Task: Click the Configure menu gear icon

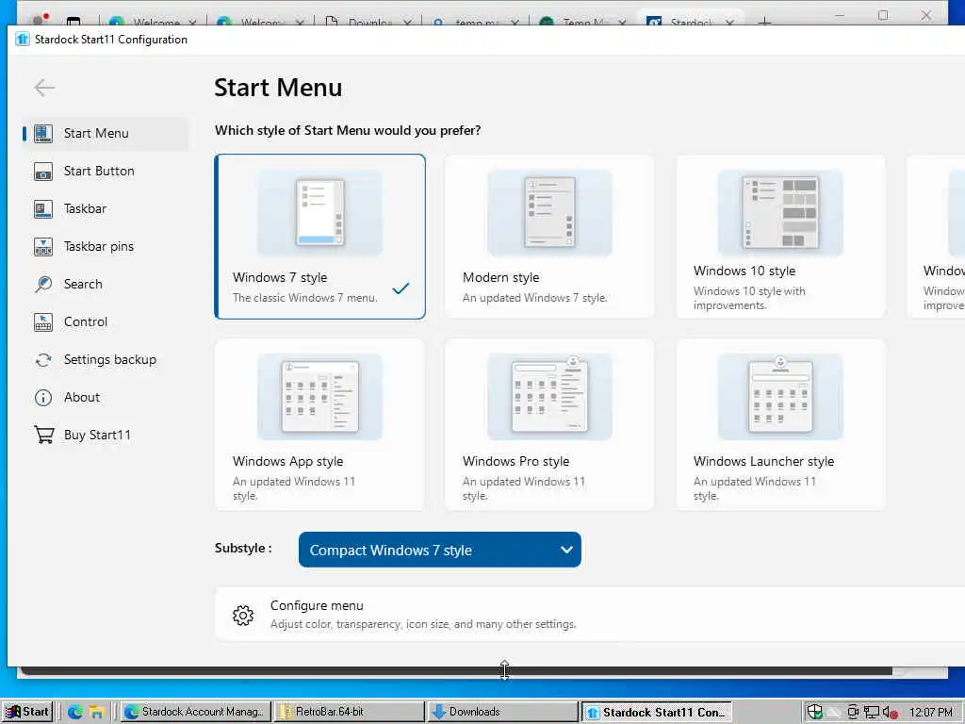Action: coord(243,615)
